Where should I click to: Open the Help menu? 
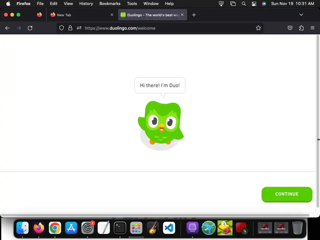tap(169, 4)
